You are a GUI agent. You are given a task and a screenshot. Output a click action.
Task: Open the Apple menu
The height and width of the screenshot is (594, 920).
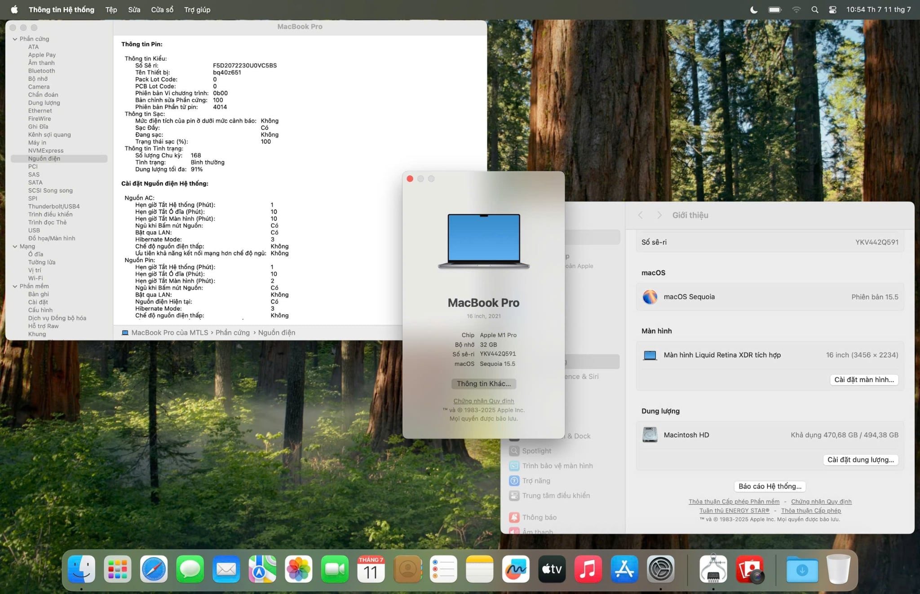tap(14, 9)
